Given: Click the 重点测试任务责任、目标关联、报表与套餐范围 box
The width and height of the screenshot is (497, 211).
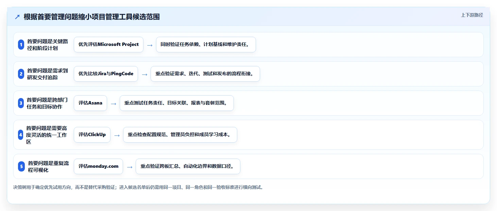Looking at the screenshot, I should click(177, 103).
